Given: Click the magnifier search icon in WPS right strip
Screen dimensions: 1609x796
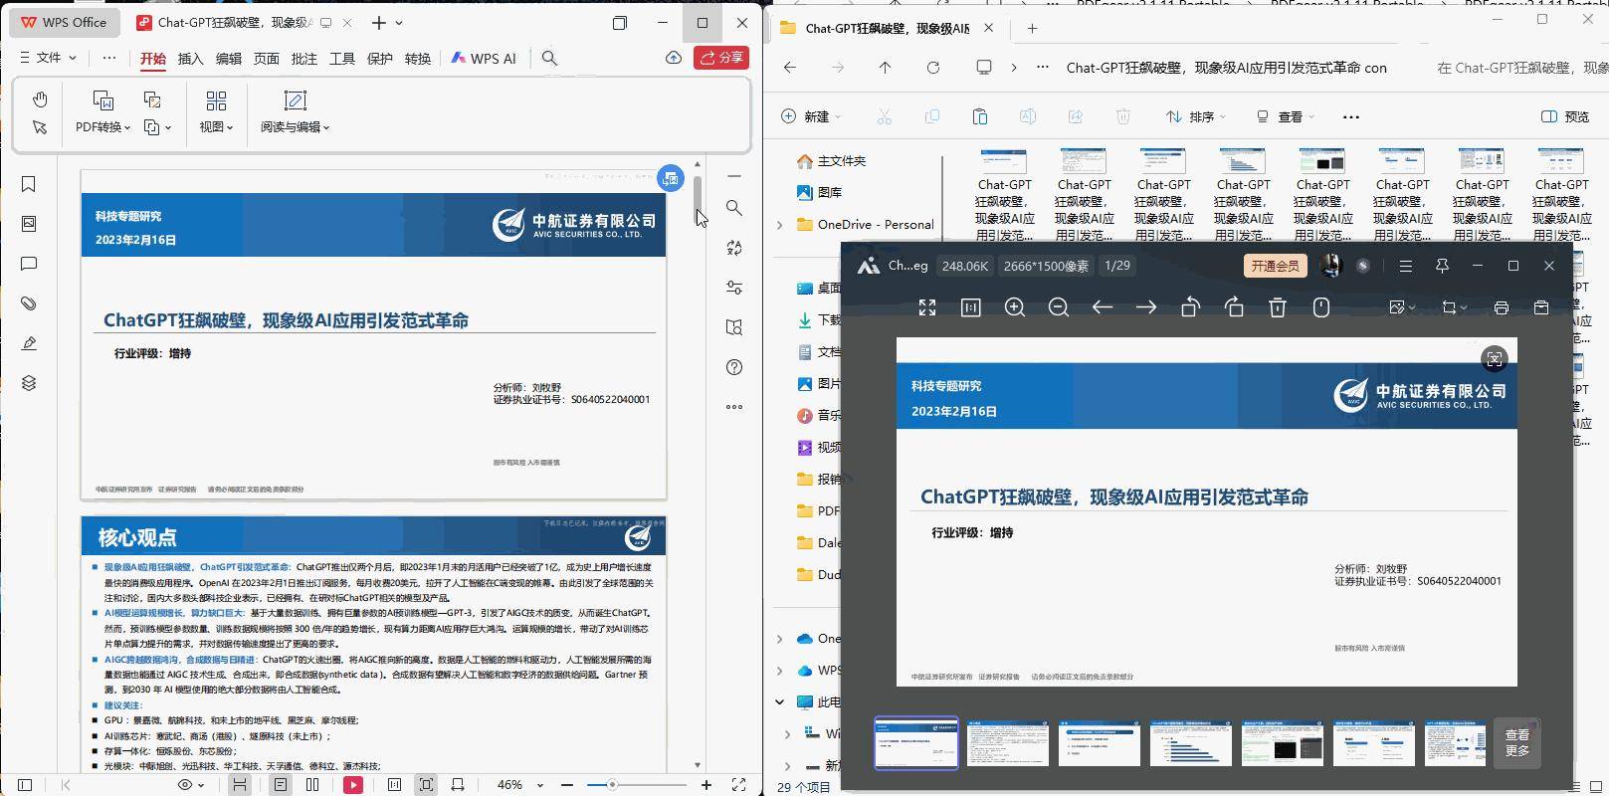Looking at the screenshot, I should (x=734, y=208).
